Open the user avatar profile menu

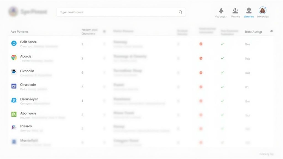point(263,11)
